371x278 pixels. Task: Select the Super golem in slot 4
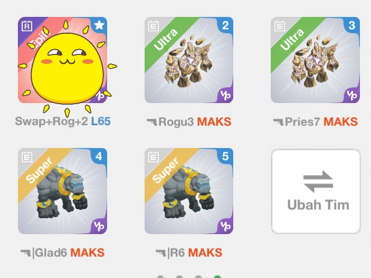tap(63, 191)
